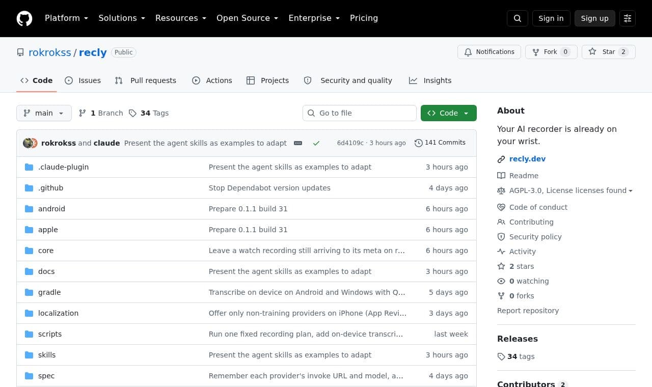Viewport: 652px width, 387px height.
Task: Expand the AGPL-3.0 license licenses dropdown
Action: click(x=565, y=190)
